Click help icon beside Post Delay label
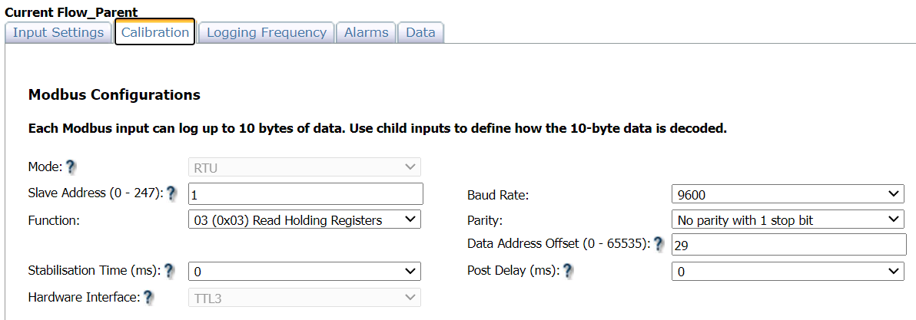Screen dimensions: 916x320 pyautogui.click(x=567, y=271)
